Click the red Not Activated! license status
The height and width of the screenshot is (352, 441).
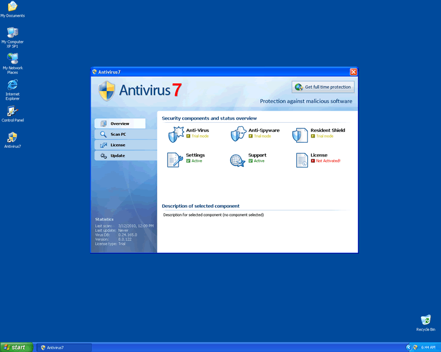[x=328, y=161]
